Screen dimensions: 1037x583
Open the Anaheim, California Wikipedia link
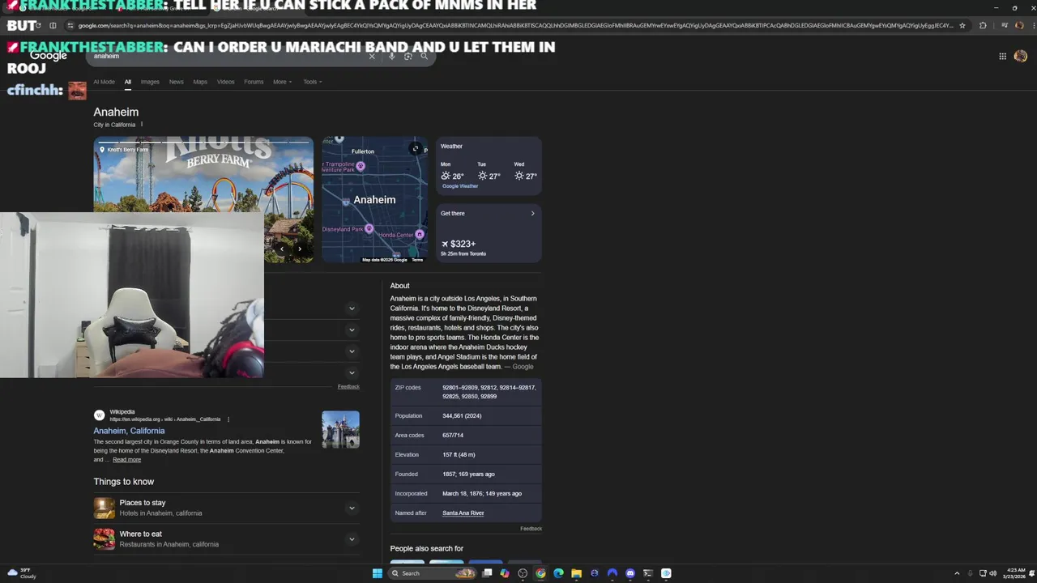tap(129, 431)
